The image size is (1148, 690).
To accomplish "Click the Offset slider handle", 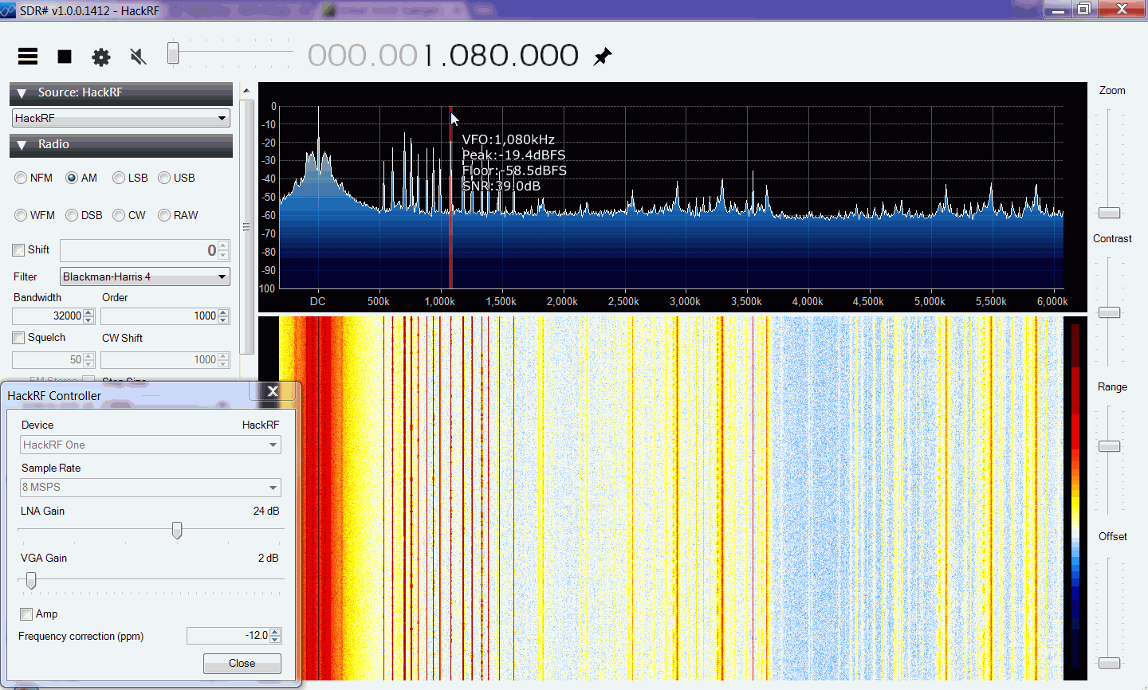I will click(x=1109, y=663).
